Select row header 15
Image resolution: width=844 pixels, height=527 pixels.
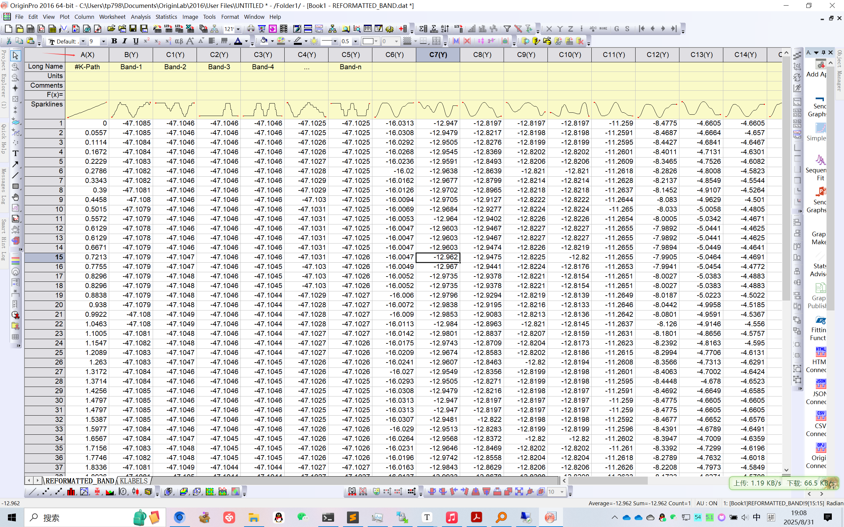[x=45, y=257]
